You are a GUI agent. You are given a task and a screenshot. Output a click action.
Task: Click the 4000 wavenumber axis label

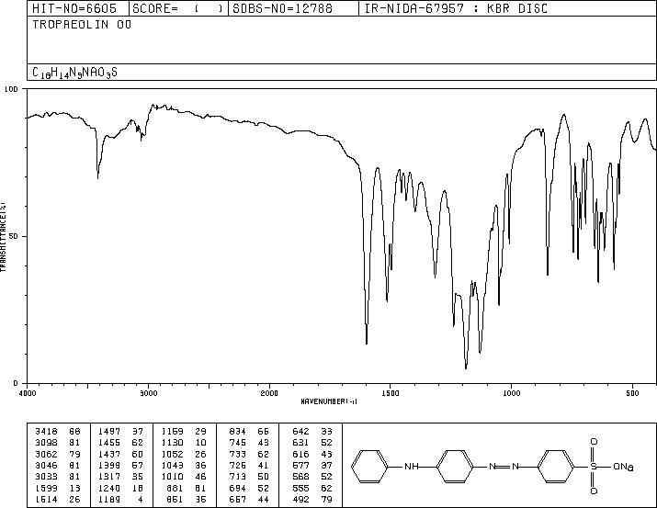[x=28, y=393]
